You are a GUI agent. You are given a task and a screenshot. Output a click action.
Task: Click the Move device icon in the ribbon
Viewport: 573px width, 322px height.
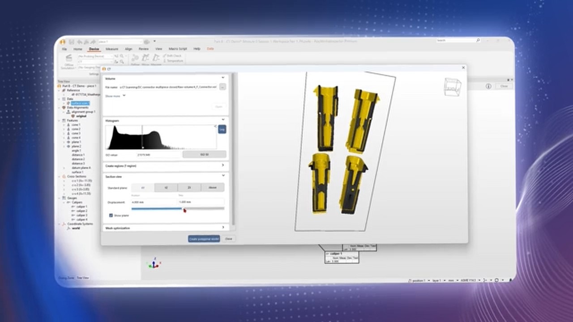[x=145, y=58]
